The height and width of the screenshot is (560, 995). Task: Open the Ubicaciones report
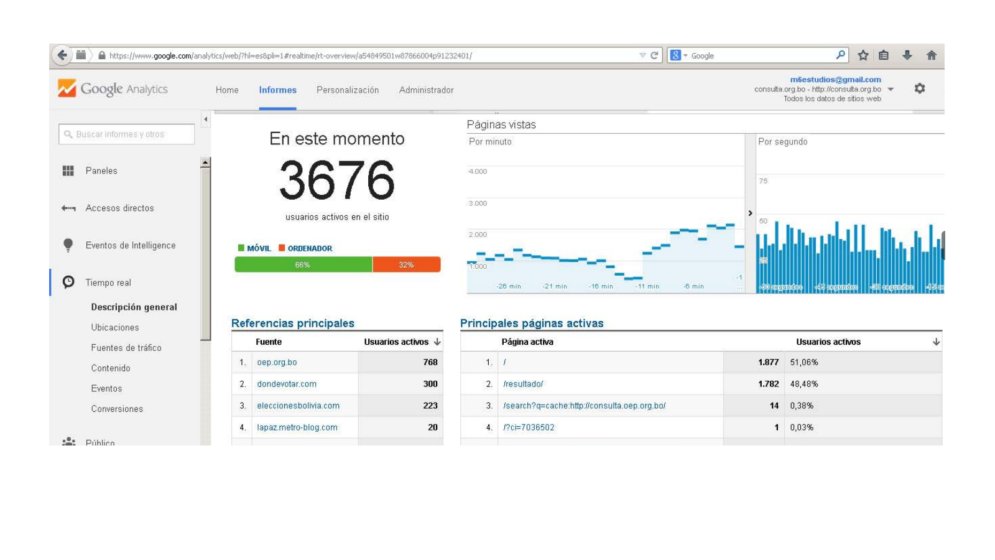115,327
